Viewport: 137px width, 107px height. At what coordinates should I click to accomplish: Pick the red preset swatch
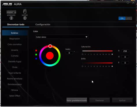(x=36, y=50)
